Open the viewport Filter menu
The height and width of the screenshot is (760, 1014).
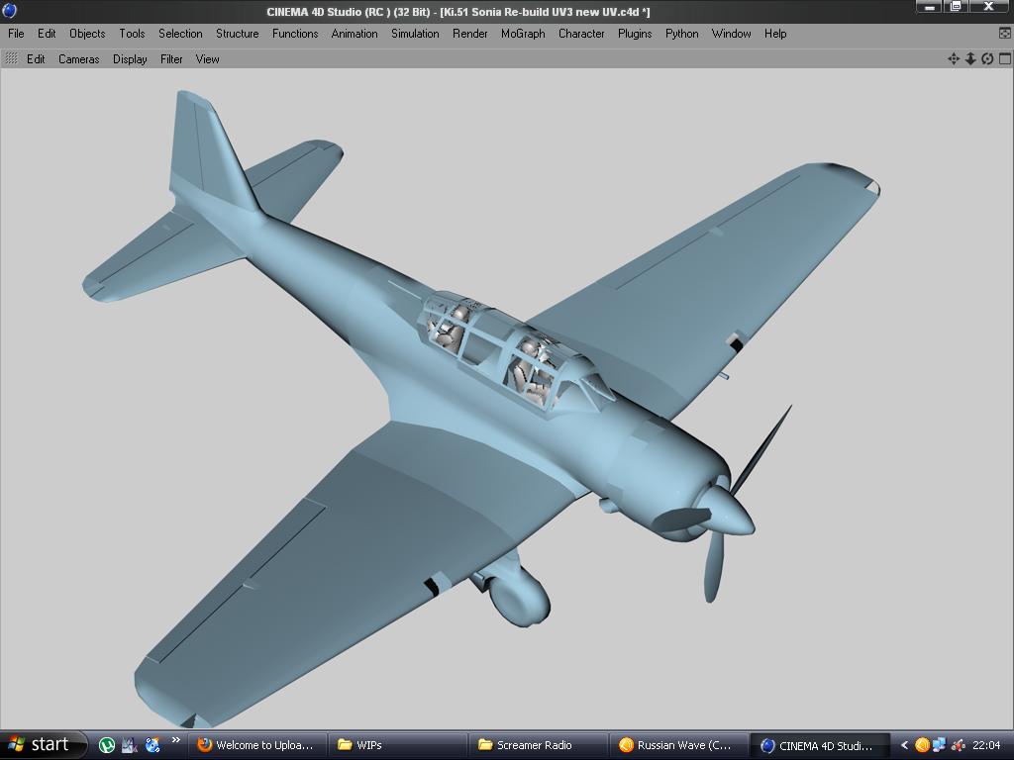[171, 59]
